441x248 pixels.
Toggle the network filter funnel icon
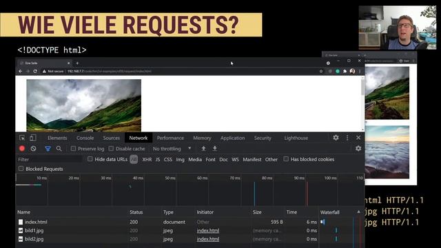point(48,149)
